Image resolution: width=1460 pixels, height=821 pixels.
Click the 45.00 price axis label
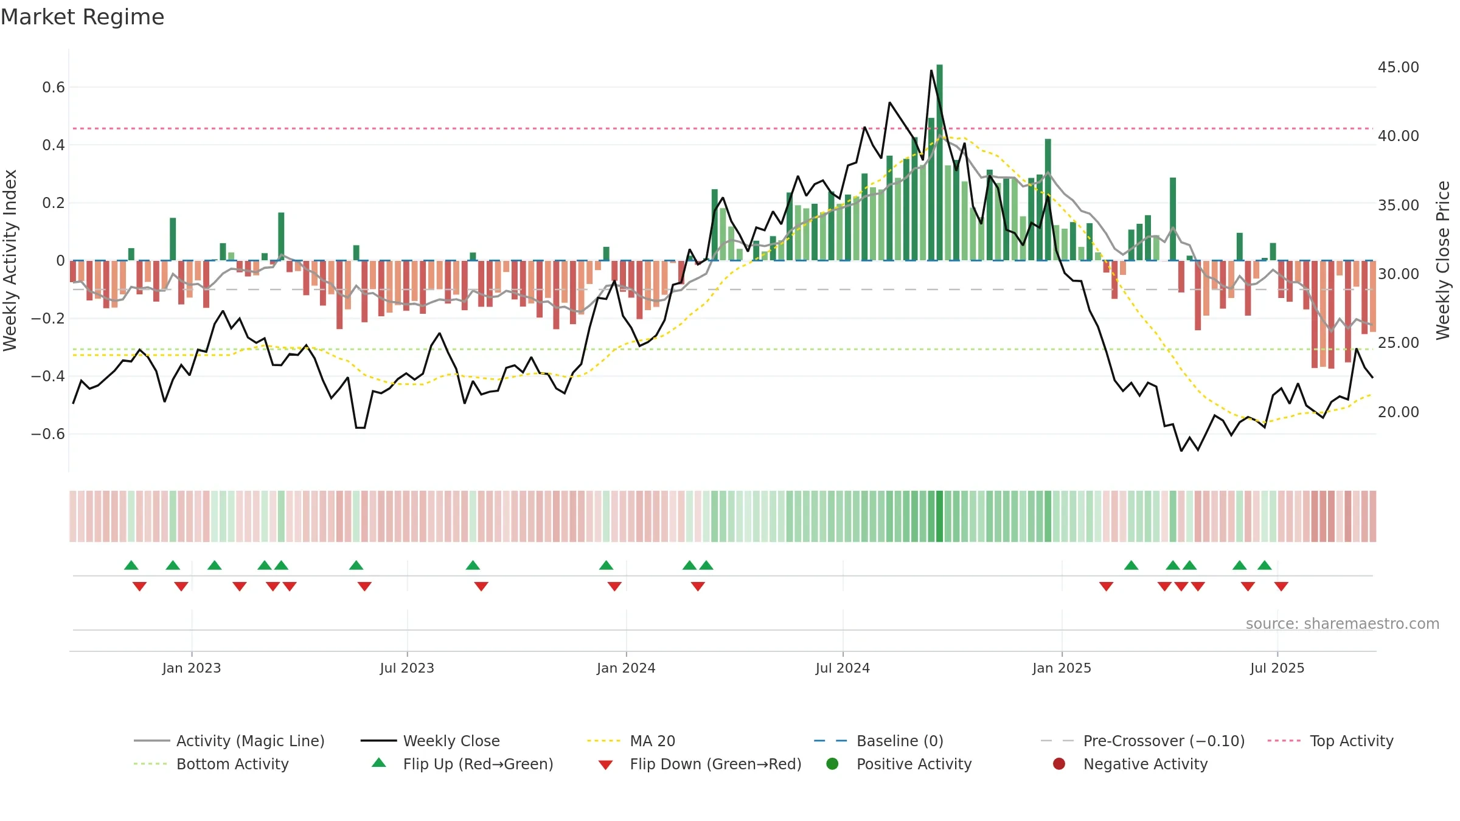point(1399,67)
